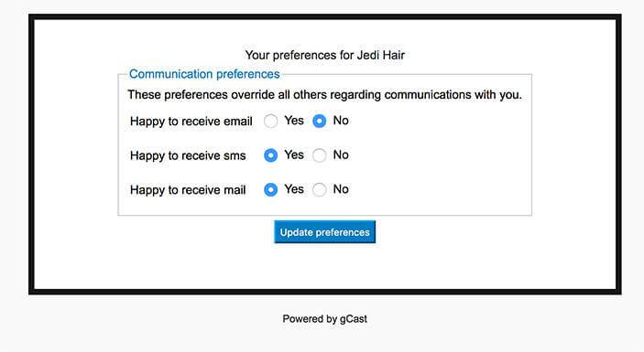Click the No label beside sms
The image size is (644, 352).
(x=341, y=155)
